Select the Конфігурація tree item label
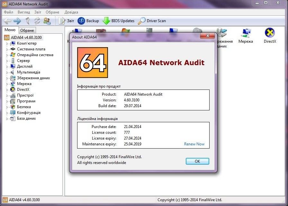 (29, 113)
